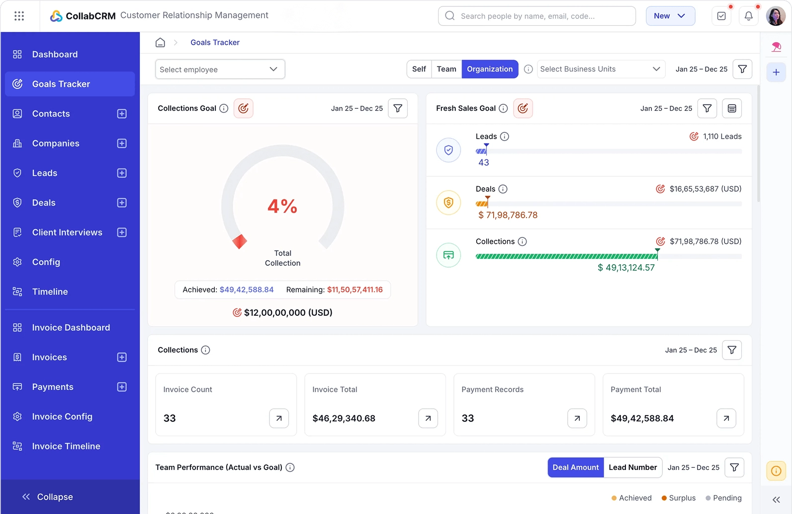The height and width of the screenshot is (514, 792).
Task: Click yellow info button on right rail
Action: [x=776, y=471]
